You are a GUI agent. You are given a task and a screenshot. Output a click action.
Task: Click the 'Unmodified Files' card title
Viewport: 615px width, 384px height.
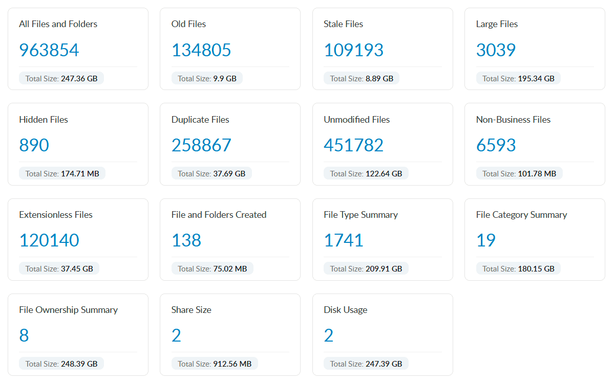[x=356, y=120]
